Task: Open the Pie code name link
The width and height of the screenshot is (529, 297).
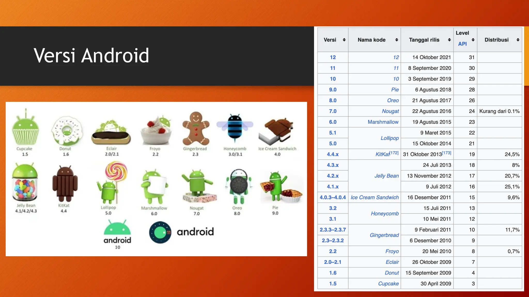Action: 395,90
